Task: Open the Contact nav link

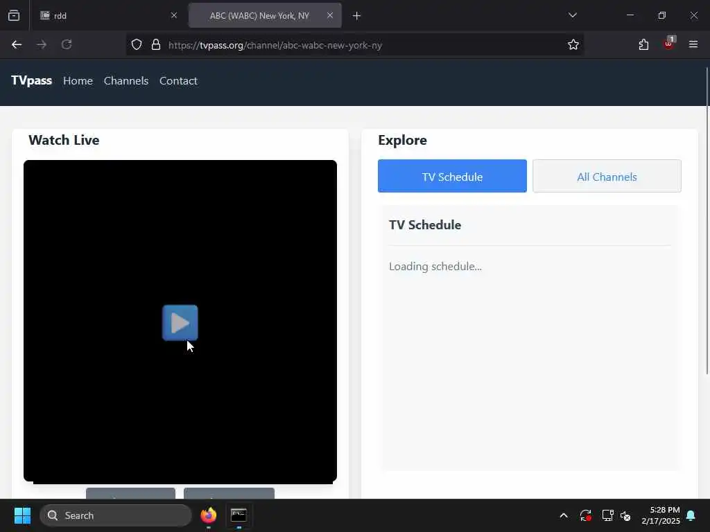Action: point(178,80)
